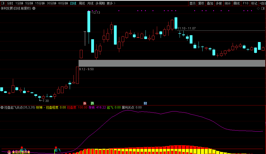Click the low price label 7.30

pyautogui.click(x=46, y=101)
